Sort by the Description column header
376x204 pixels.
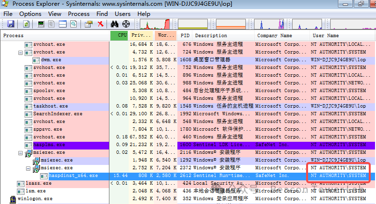pos(223,36)
